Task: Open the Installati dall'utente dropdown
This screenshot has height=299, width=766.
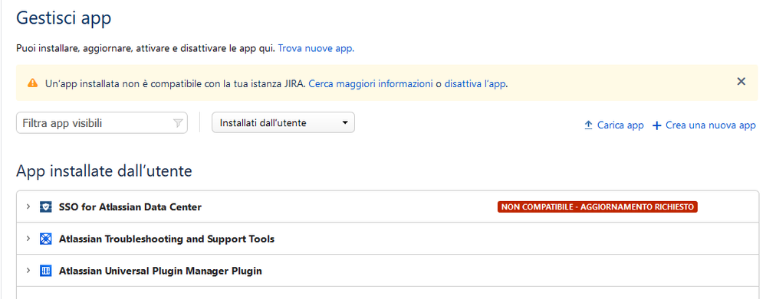Action: [x=284, y=122]
